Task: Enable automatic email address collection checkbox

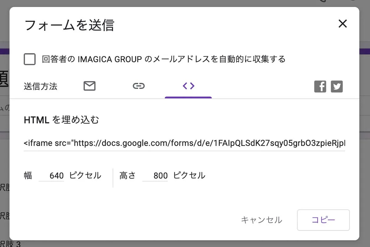Action: (30, 59)
